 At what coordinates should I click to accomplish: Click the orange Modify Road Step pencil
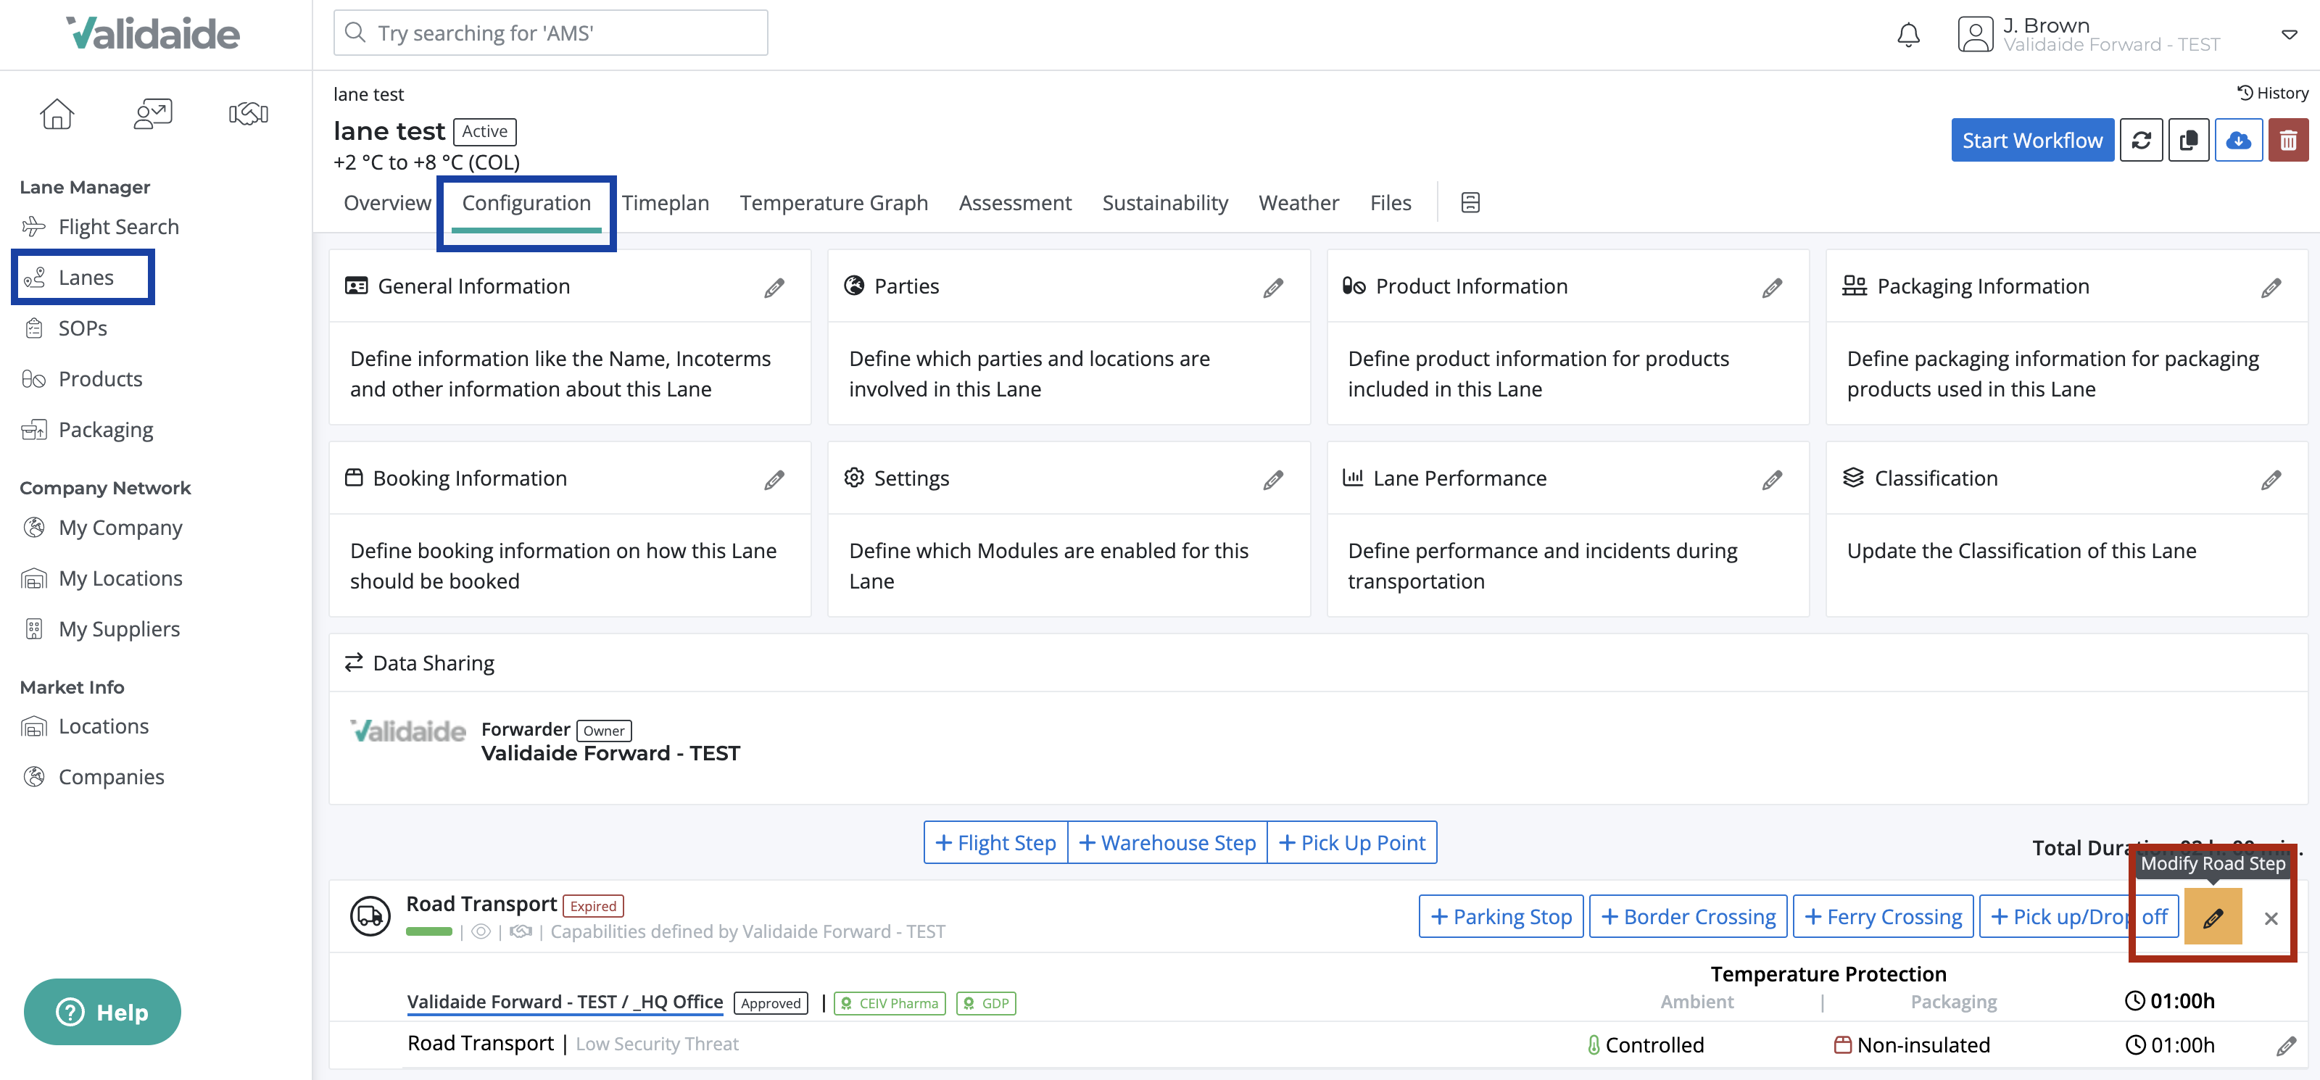[x=2213, y=917]
